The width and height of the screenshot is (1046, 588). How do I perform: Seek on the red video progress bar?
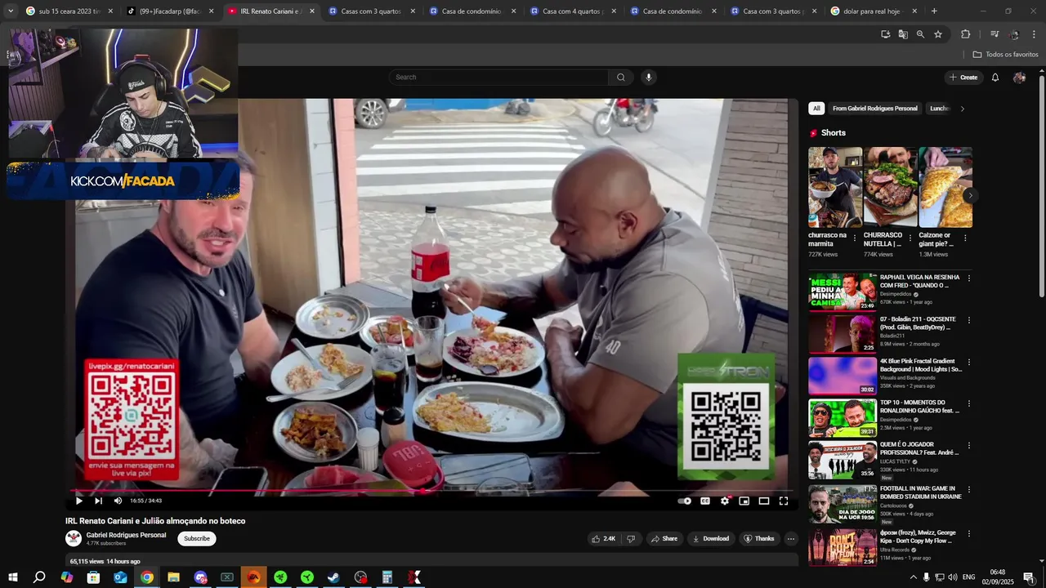point(431,491)
